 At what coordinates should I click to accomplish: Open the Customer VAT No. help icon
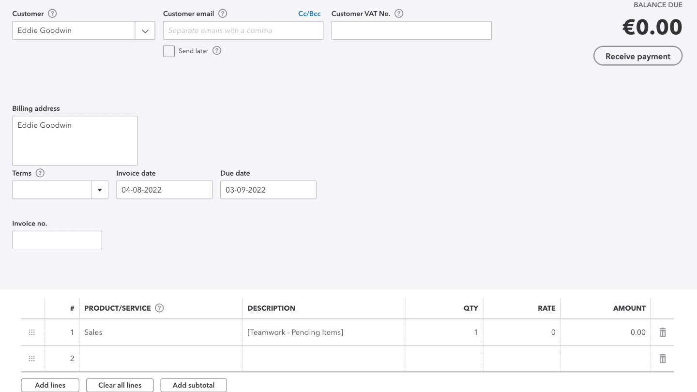tap(399, 14)
